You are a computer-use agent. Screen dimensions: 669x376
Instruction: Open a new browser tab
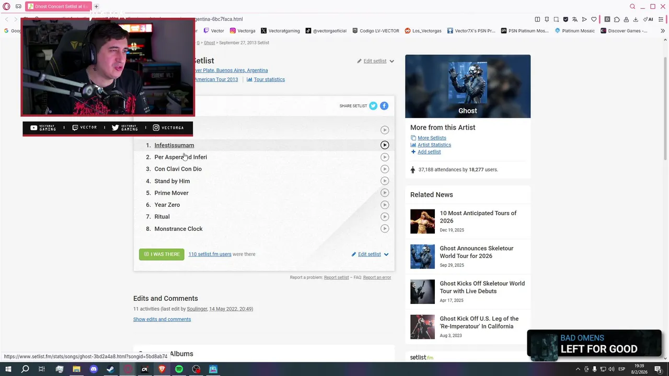point(96,6)
